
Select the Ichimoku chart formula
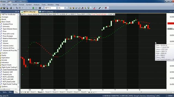coord(6,26)
